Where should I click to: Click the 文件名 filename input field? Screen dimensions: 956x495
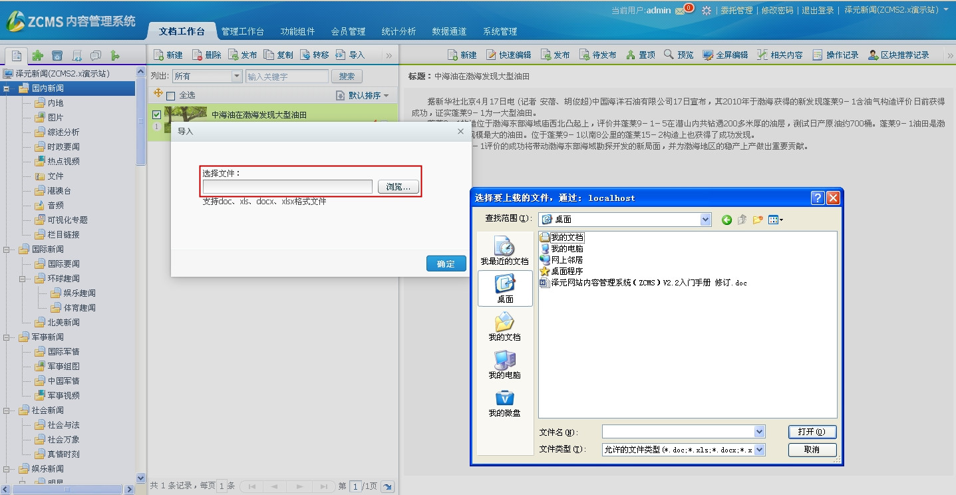point(677,432)
